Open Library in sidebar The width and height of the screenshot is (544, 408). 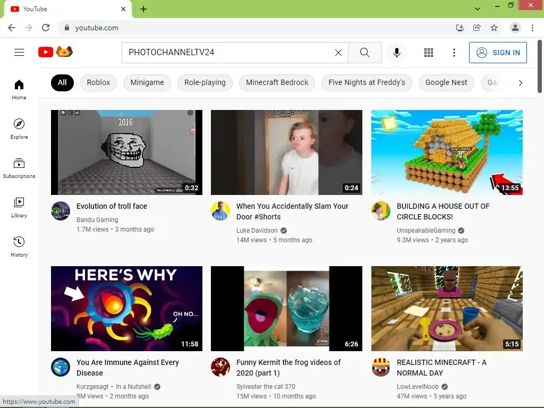[19, 207]
